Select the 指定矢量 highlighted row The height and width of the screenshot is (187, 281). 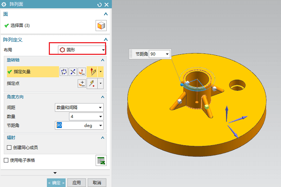pos(33,72)
